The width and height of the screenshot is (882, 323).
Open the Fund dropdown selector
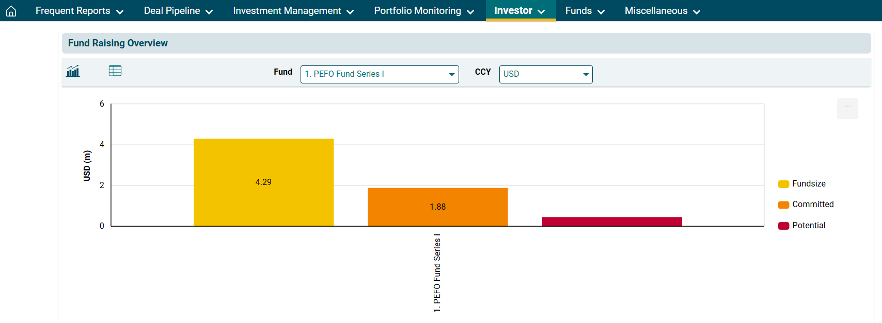coord(379,74)
